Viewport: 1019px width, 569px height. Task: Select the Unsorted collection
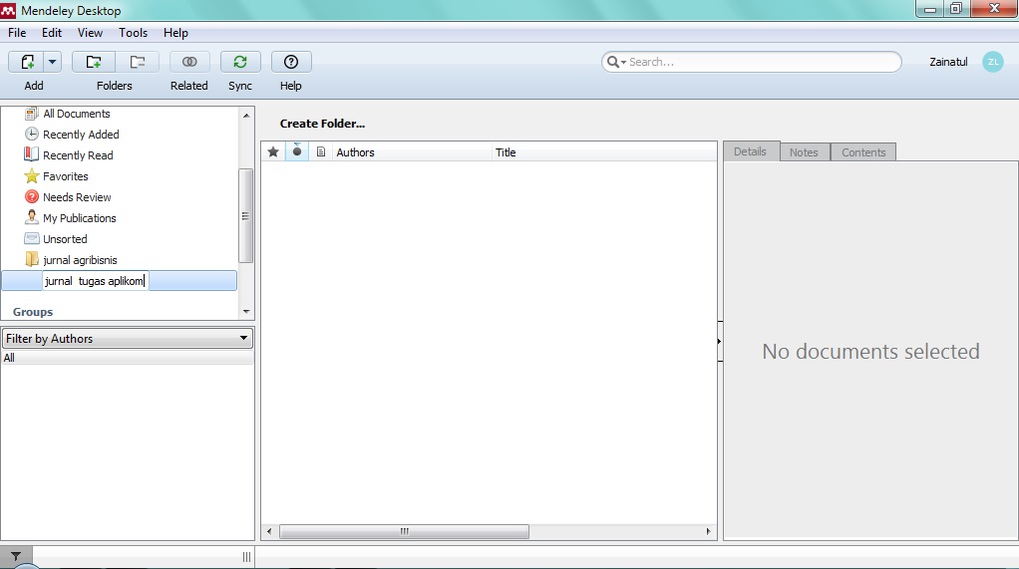[65, 239]
